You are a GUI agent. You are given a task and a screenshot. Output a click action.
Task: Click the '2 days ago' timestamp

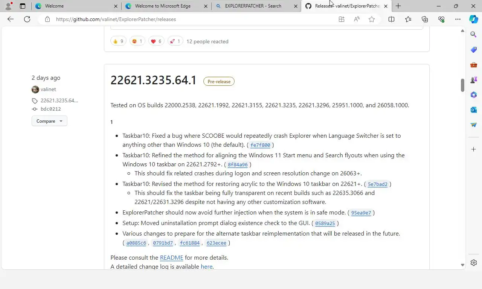(x=46, y=78)
